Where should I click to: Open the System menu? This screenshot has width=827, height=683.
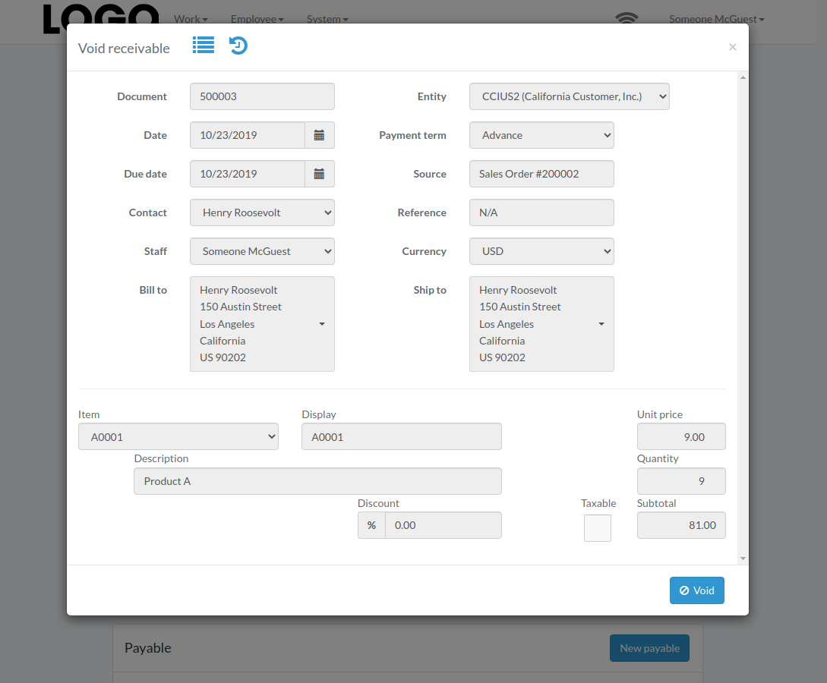click(327, 19)
